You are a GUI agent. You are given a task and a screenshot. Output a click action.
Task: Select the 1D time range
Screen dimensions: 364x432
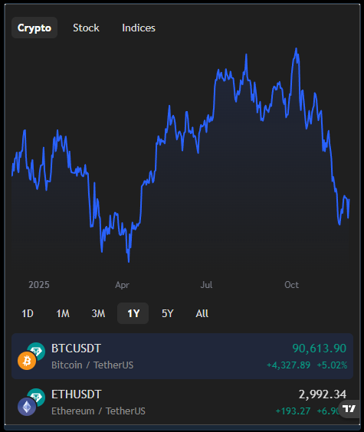click(x=28, y=313)
